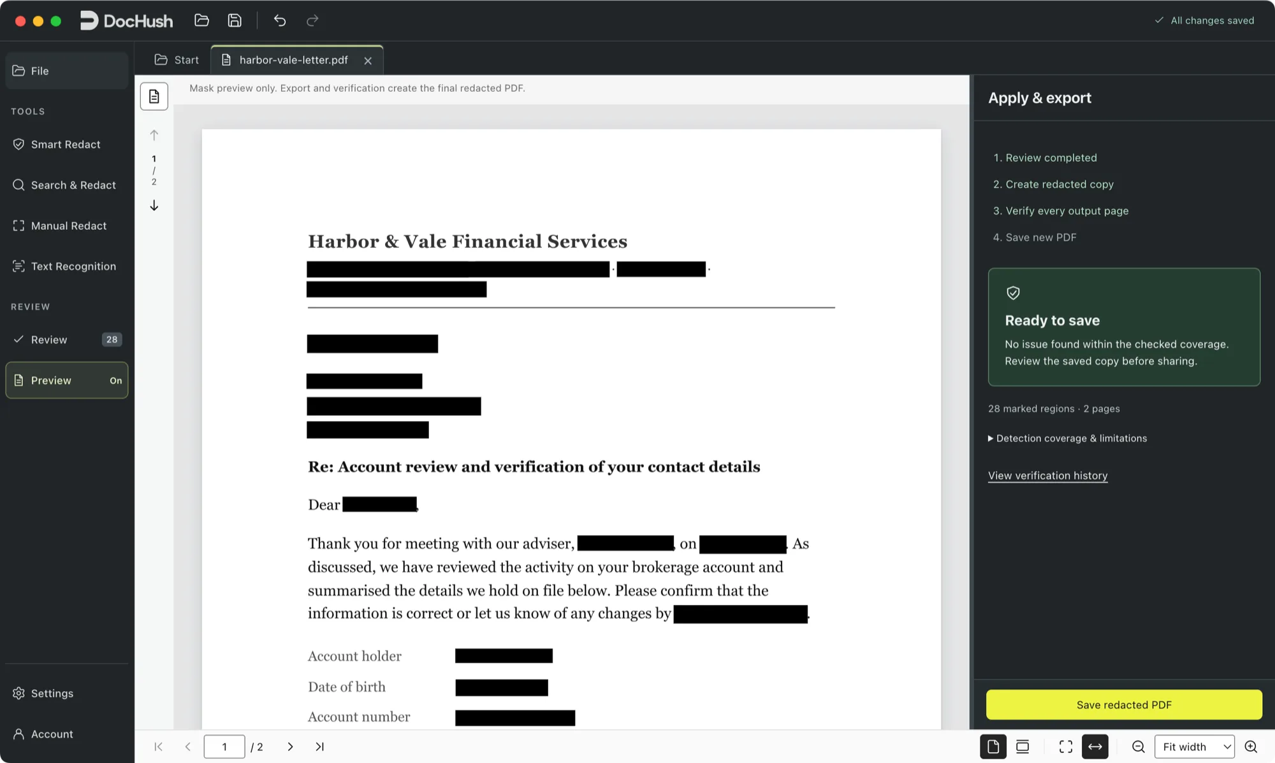Viewport: 1275px width, 763px height.
Task: Open Smart Redact tool
Action: tap(67, 145)
